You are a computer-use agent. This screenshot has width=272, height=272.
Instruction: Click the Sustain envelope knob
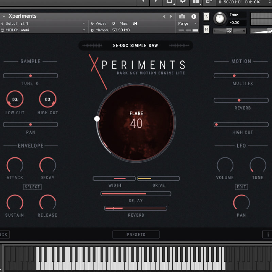tap(15, 203)
